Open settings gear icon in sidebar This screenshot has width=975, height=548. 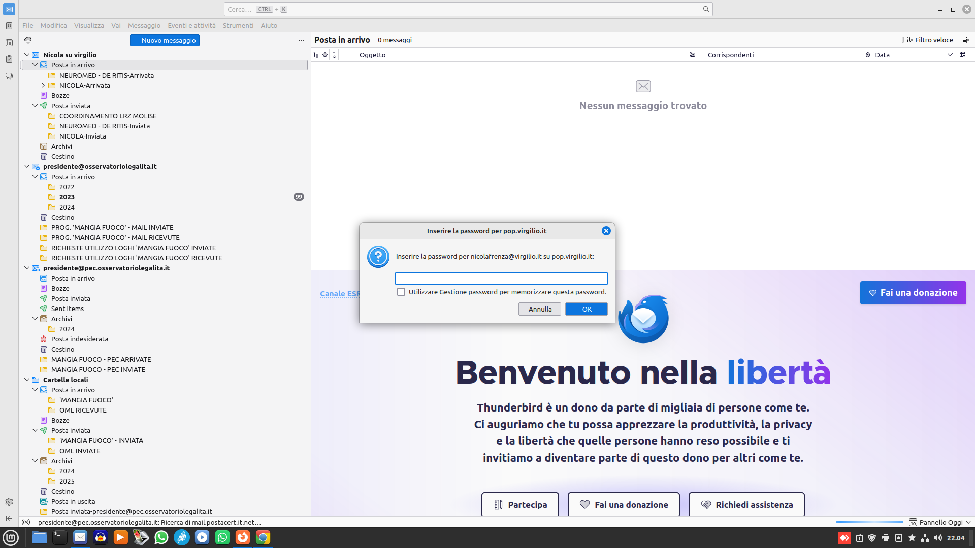click(9, 502)
